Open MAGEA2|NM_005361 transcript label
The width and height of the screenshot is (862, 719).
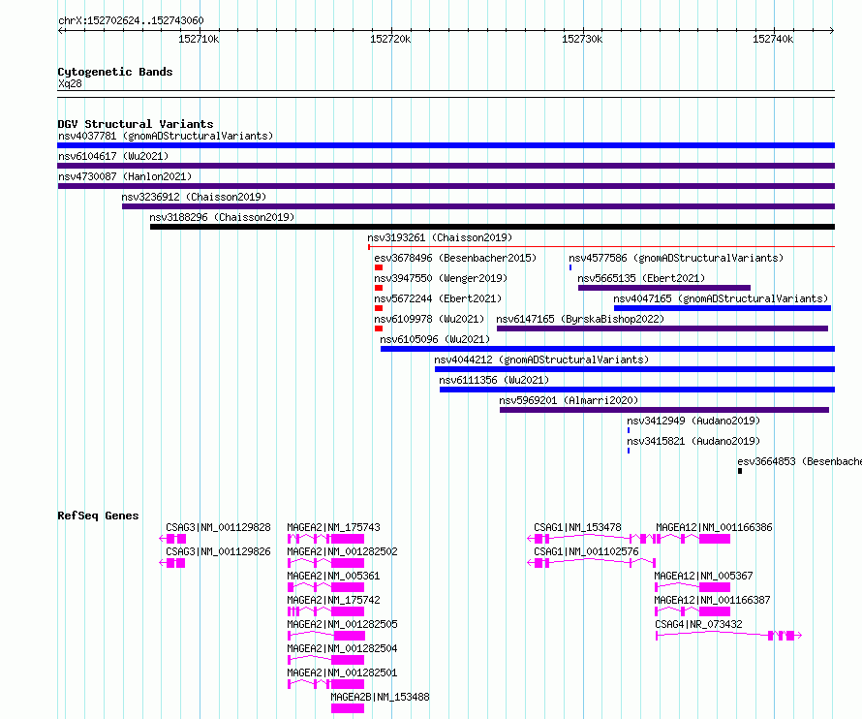[x=333, y=576]
